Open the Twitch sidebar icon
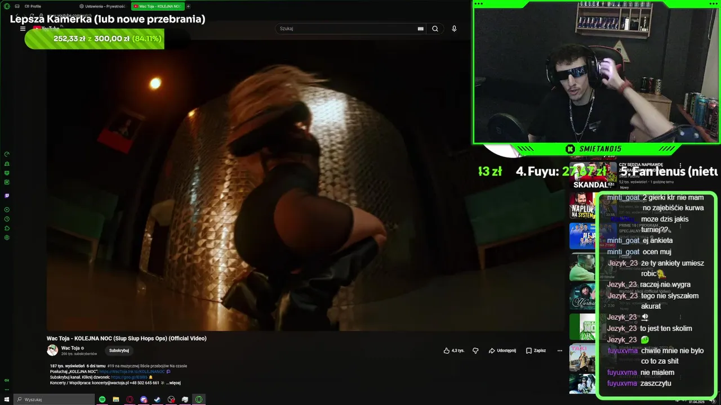721x405 pixels. pos(7,196)
